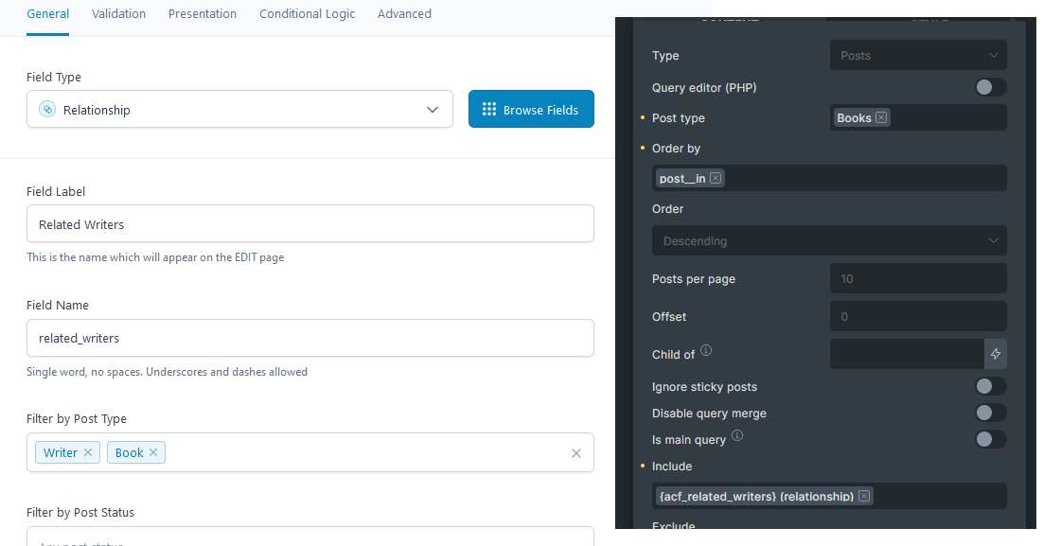The image size is (1043, 546).
Task: Open the Type Posts dropdown
Action: [917, 56]
